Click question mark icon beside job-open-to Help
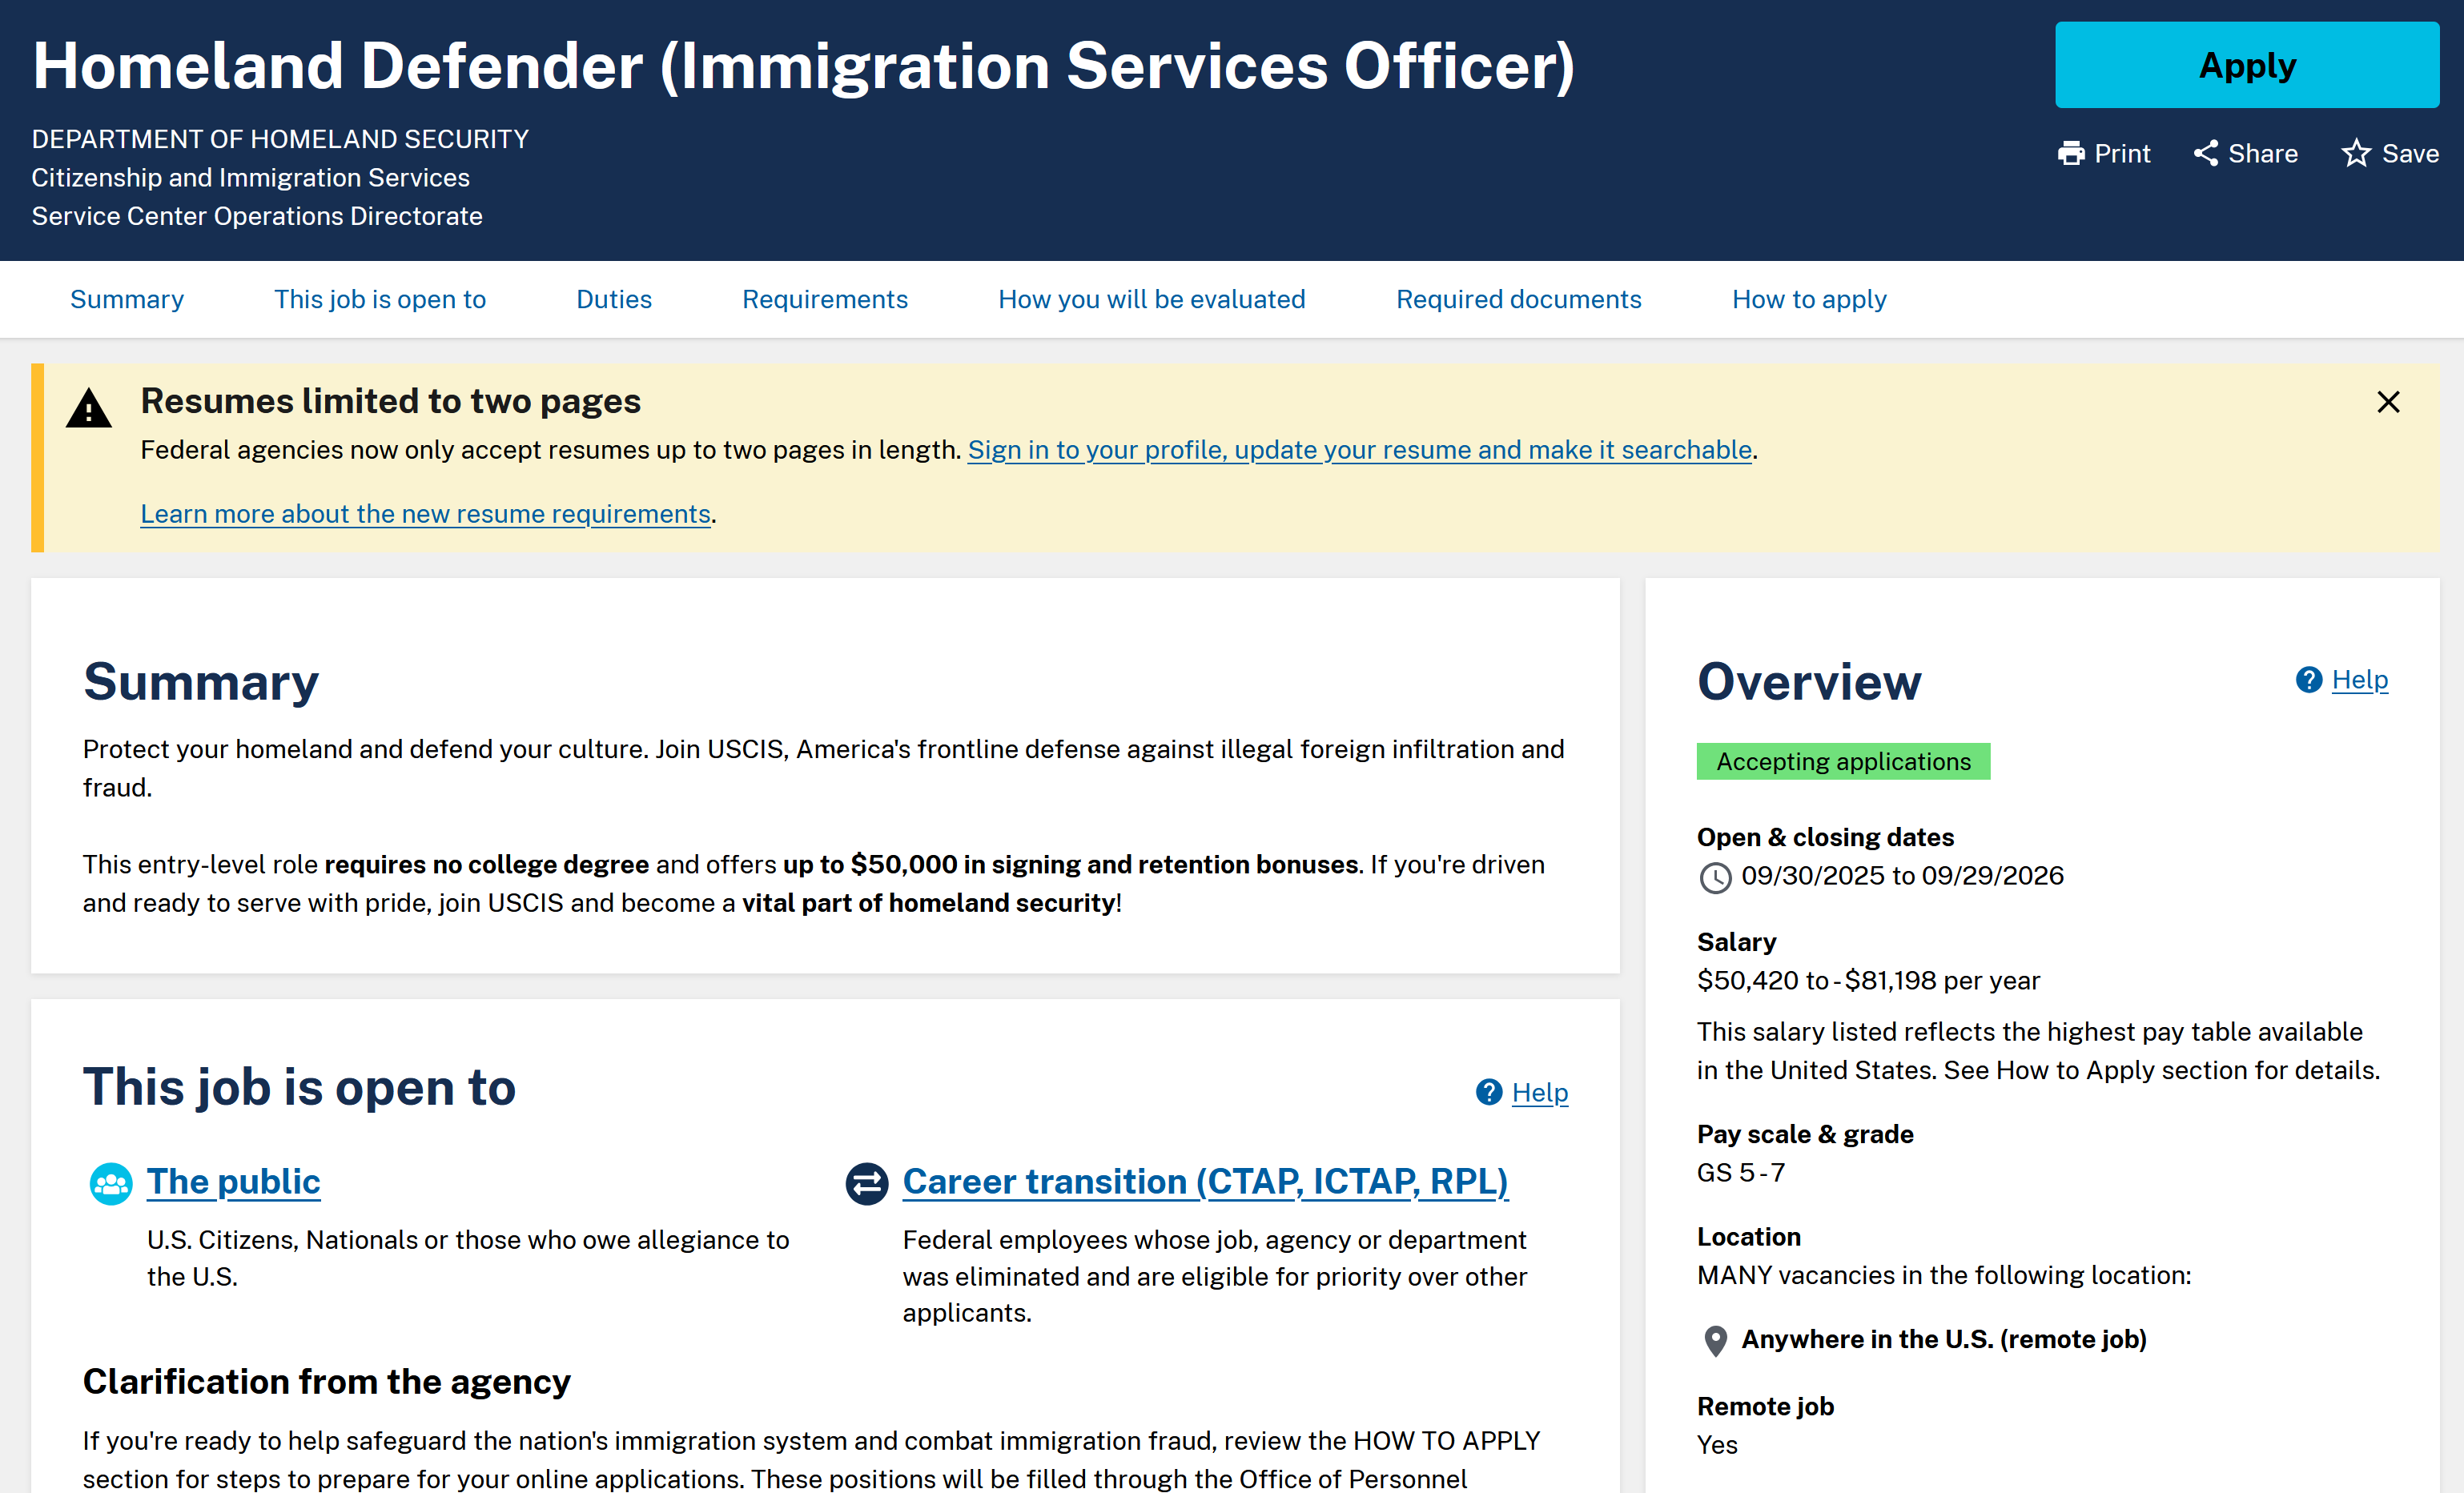Screen dimensions: 2464x1493 click(x=1489, y=1092)
